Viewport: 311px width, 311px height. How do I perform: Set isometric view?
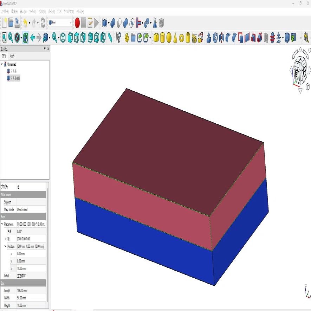pyautogui.click(x=63, y=38)
